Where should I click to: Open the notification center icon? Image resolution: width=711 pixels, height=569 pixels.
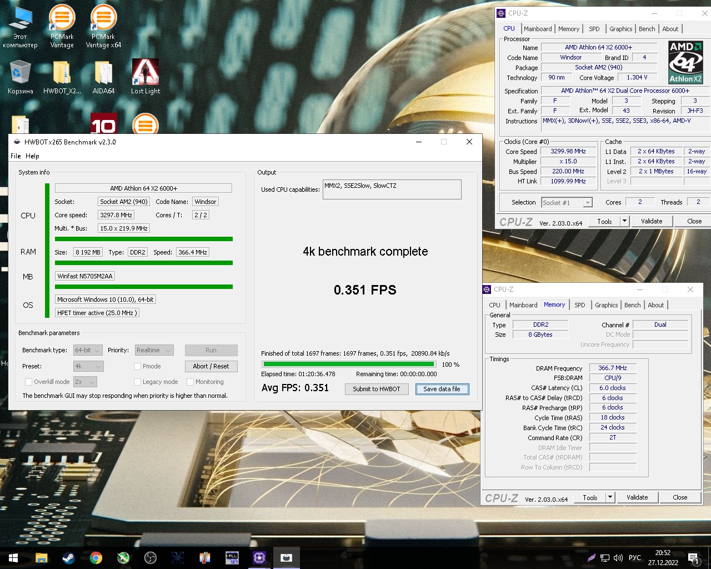[x=693, y=558]
